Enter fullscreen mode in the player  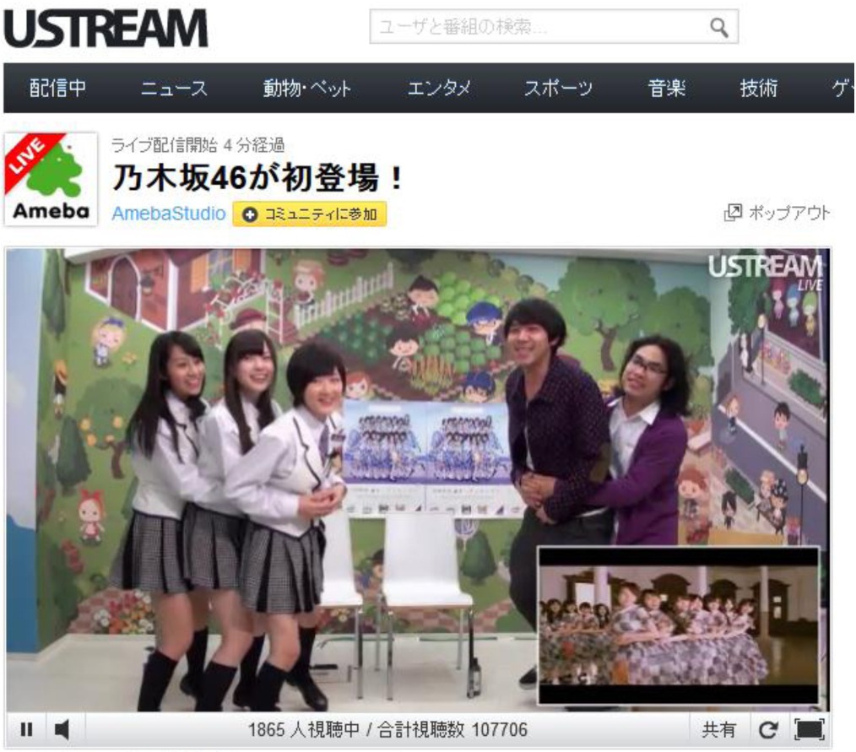coord(809,730)
